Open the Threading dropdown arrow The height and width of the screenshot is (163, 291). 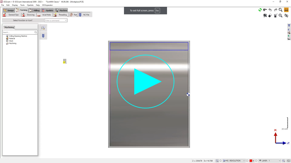[68, 16]
